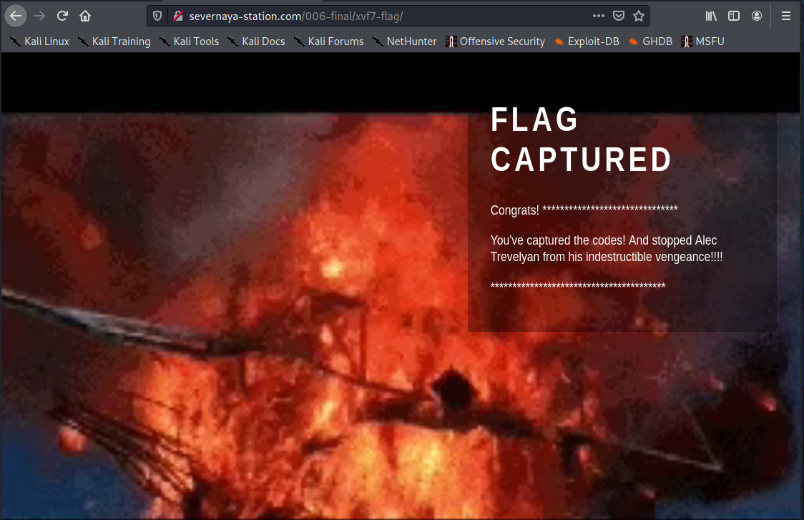
Task: Open NetHunter bookmark
Action: coord(405,41)
